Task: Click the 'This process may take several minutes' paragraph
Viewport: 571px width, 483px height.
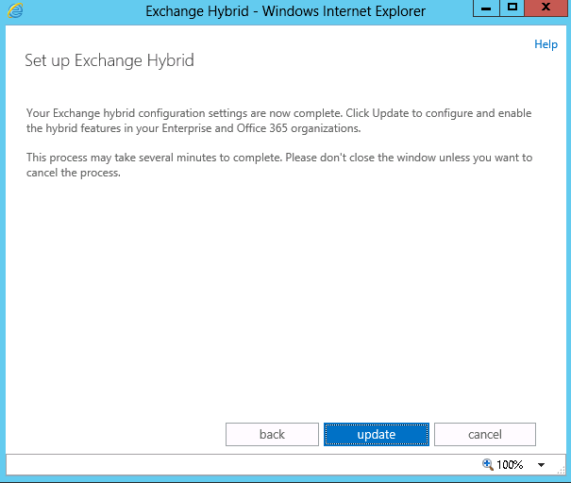Action: 279,165
